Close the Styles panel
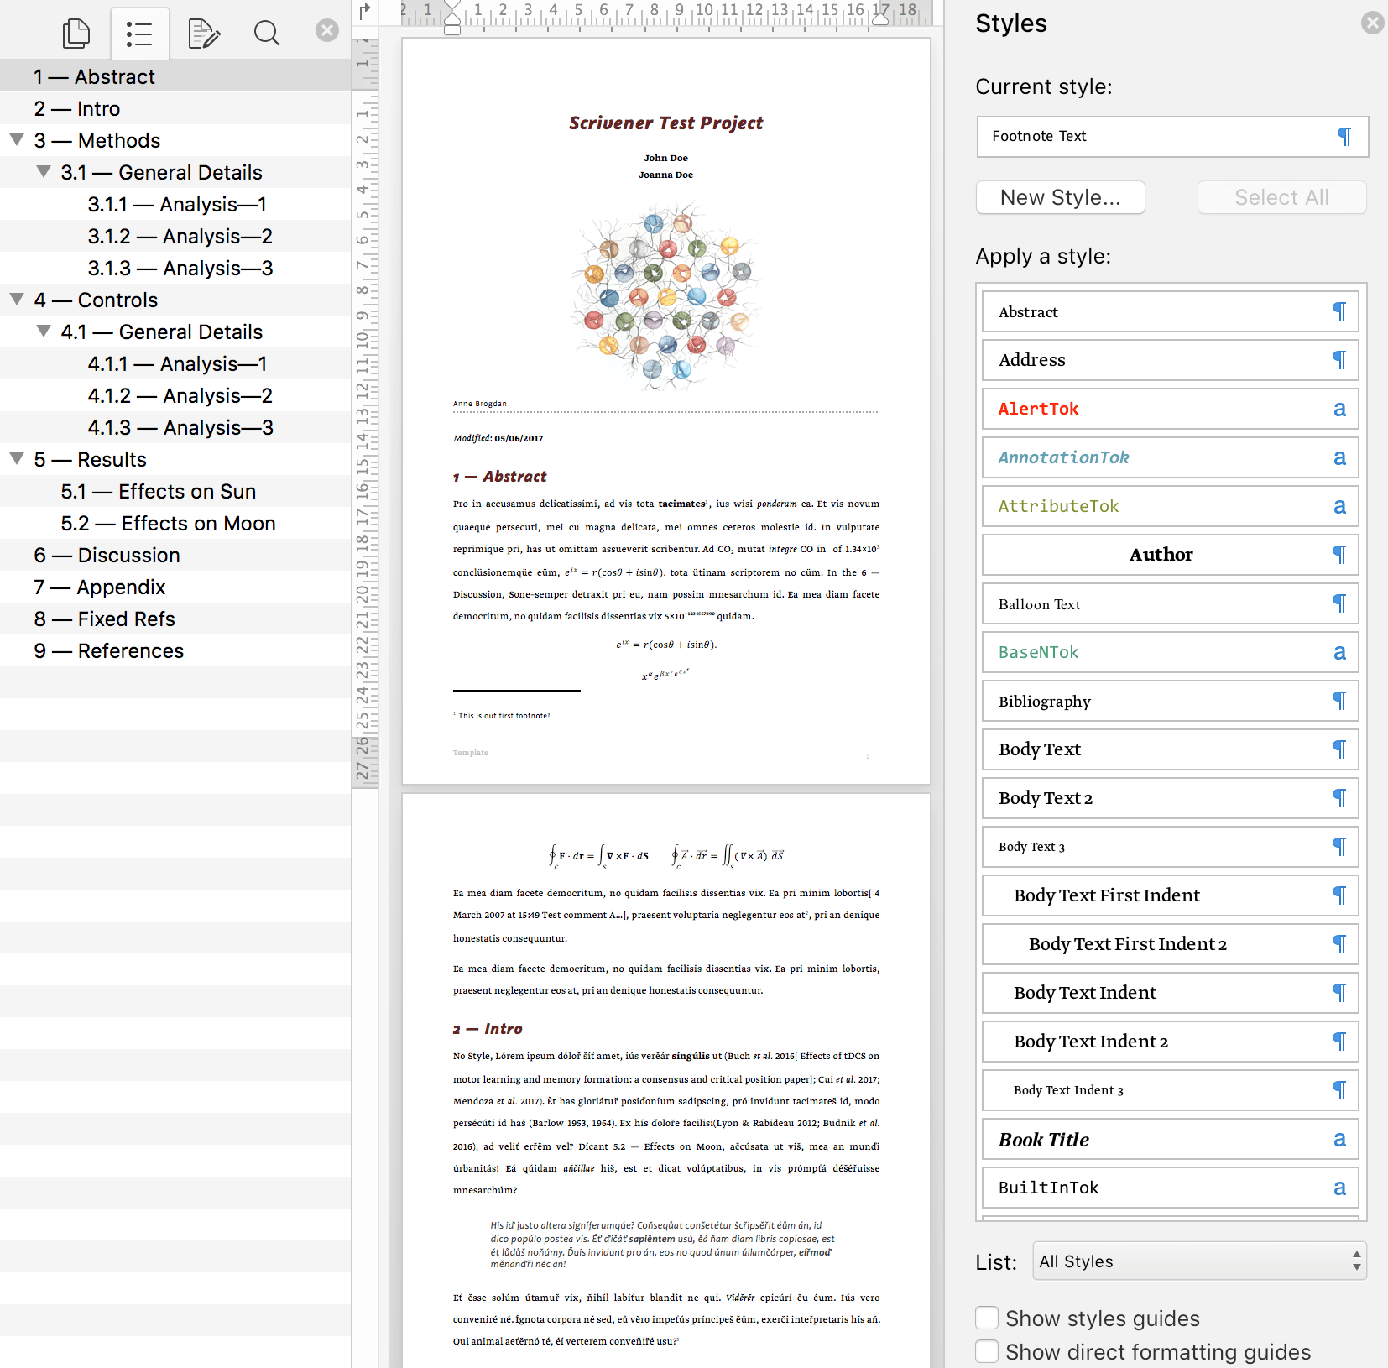 click(x=1372, y=23)
